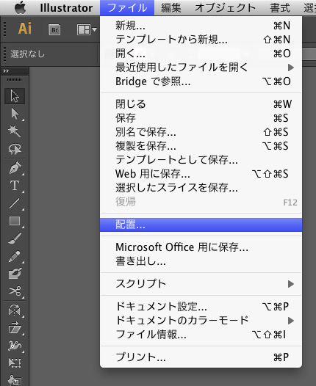Image resolution: width=316 pixels, height=386 pixels.
Task: Choose 新規... from the menu
Action: 201,26
